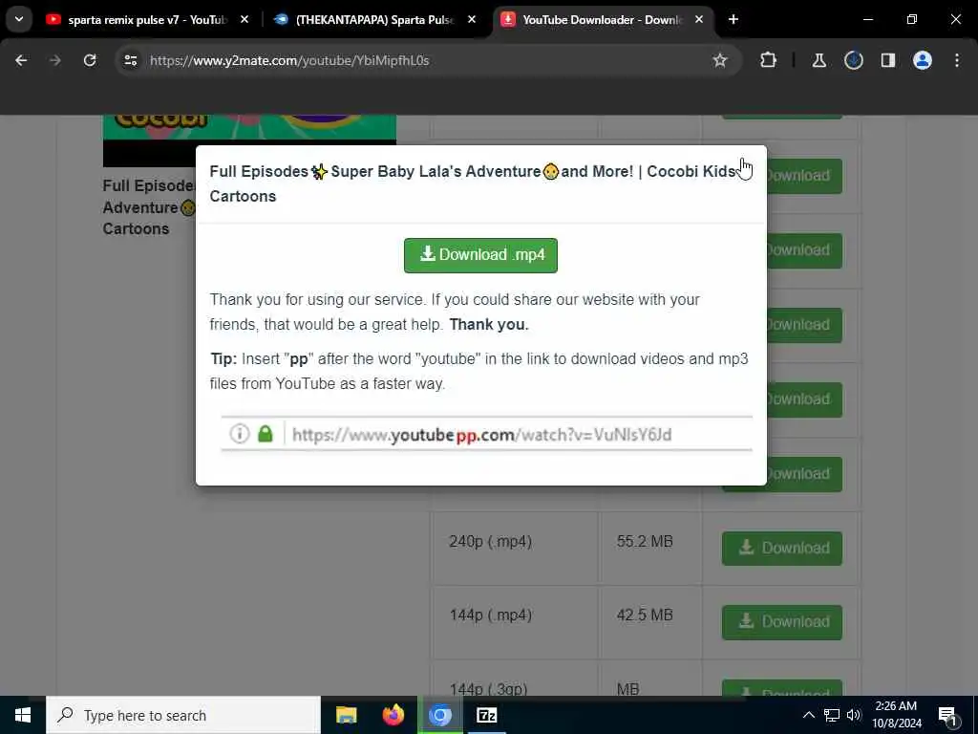This screenshot has width=978, height=734.
Task: Click the volume speaker tray icon
Action: 854,715
